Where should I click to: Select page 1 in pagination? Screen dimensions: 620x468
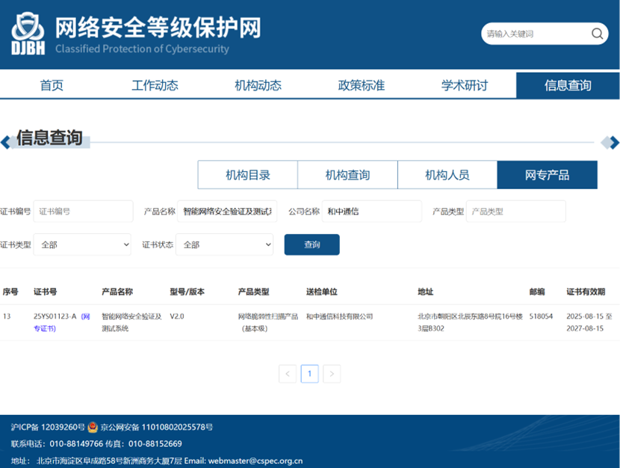[x=309, y=374]
